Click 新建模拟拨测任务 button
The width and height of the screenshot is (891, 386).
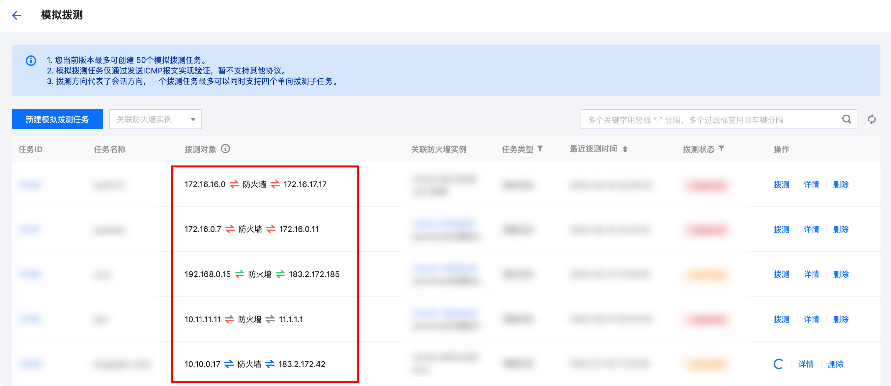tap(57, 120)
